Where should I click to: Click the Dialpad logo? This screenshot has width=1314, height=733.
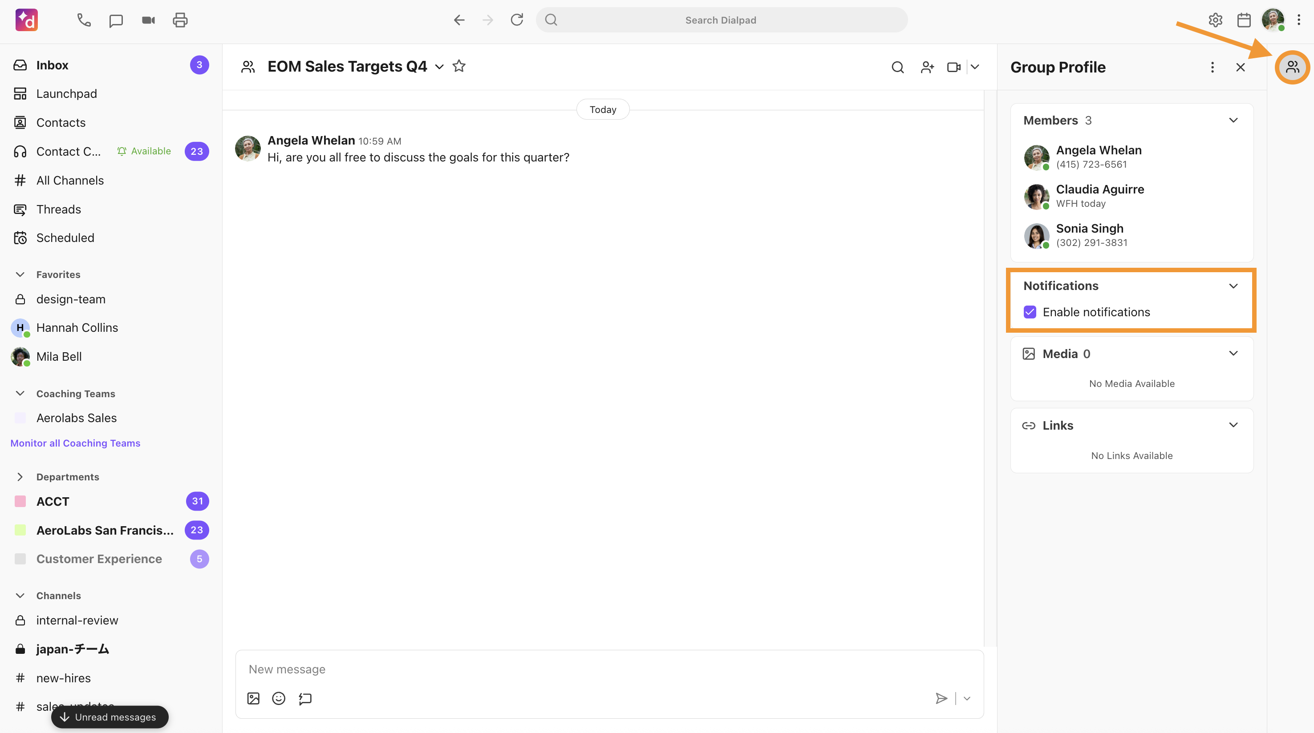click(27, 20)
